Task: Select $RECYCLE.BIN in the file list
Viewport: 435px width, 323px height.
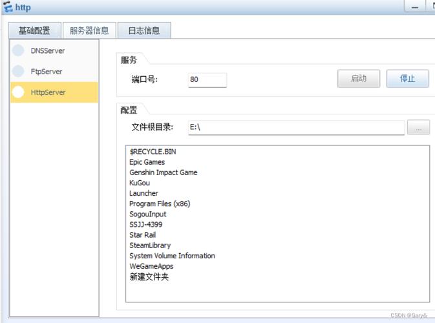Action: pos(153,152)
